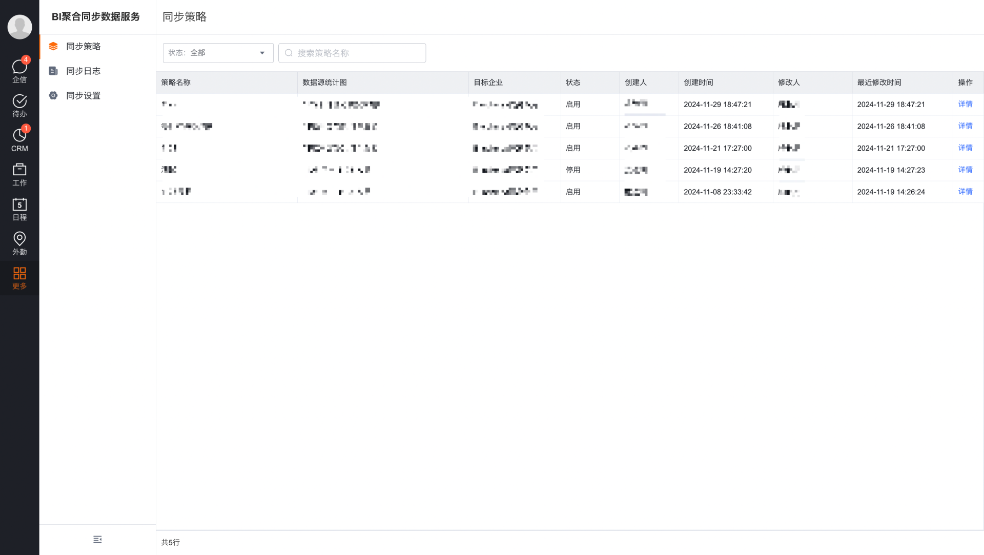The width and height of the screenshot is (984, 555).
Task: Open 待办 to-do icon
Action: pos(19,106)
